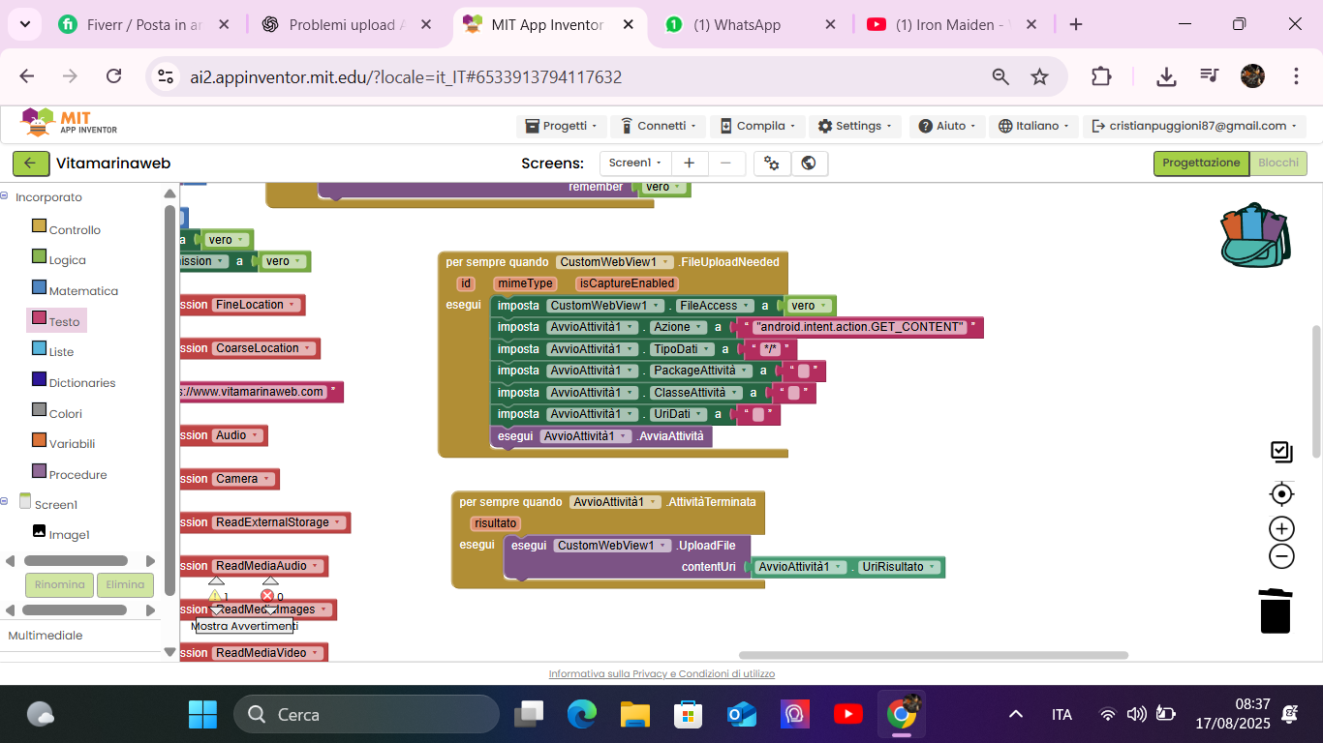Center the workspace with the target icon
Viewport: 1323px width, 743px height.
point(1281,494)
